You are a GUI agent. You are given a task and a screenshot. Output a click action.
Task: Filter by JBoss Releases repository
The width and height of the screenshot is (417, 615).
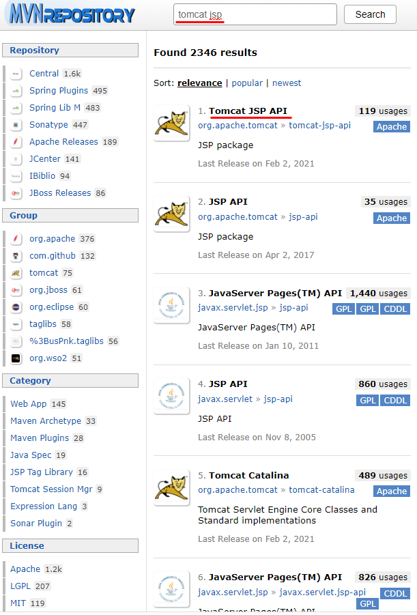[x=60, y=193]
